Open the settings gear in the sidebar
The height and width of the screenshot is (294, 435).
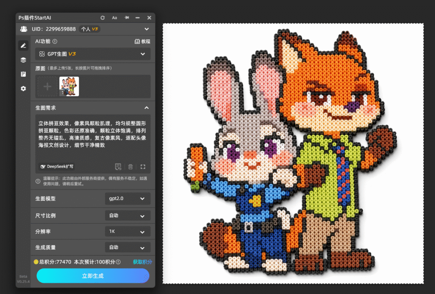tap(23, 88)
